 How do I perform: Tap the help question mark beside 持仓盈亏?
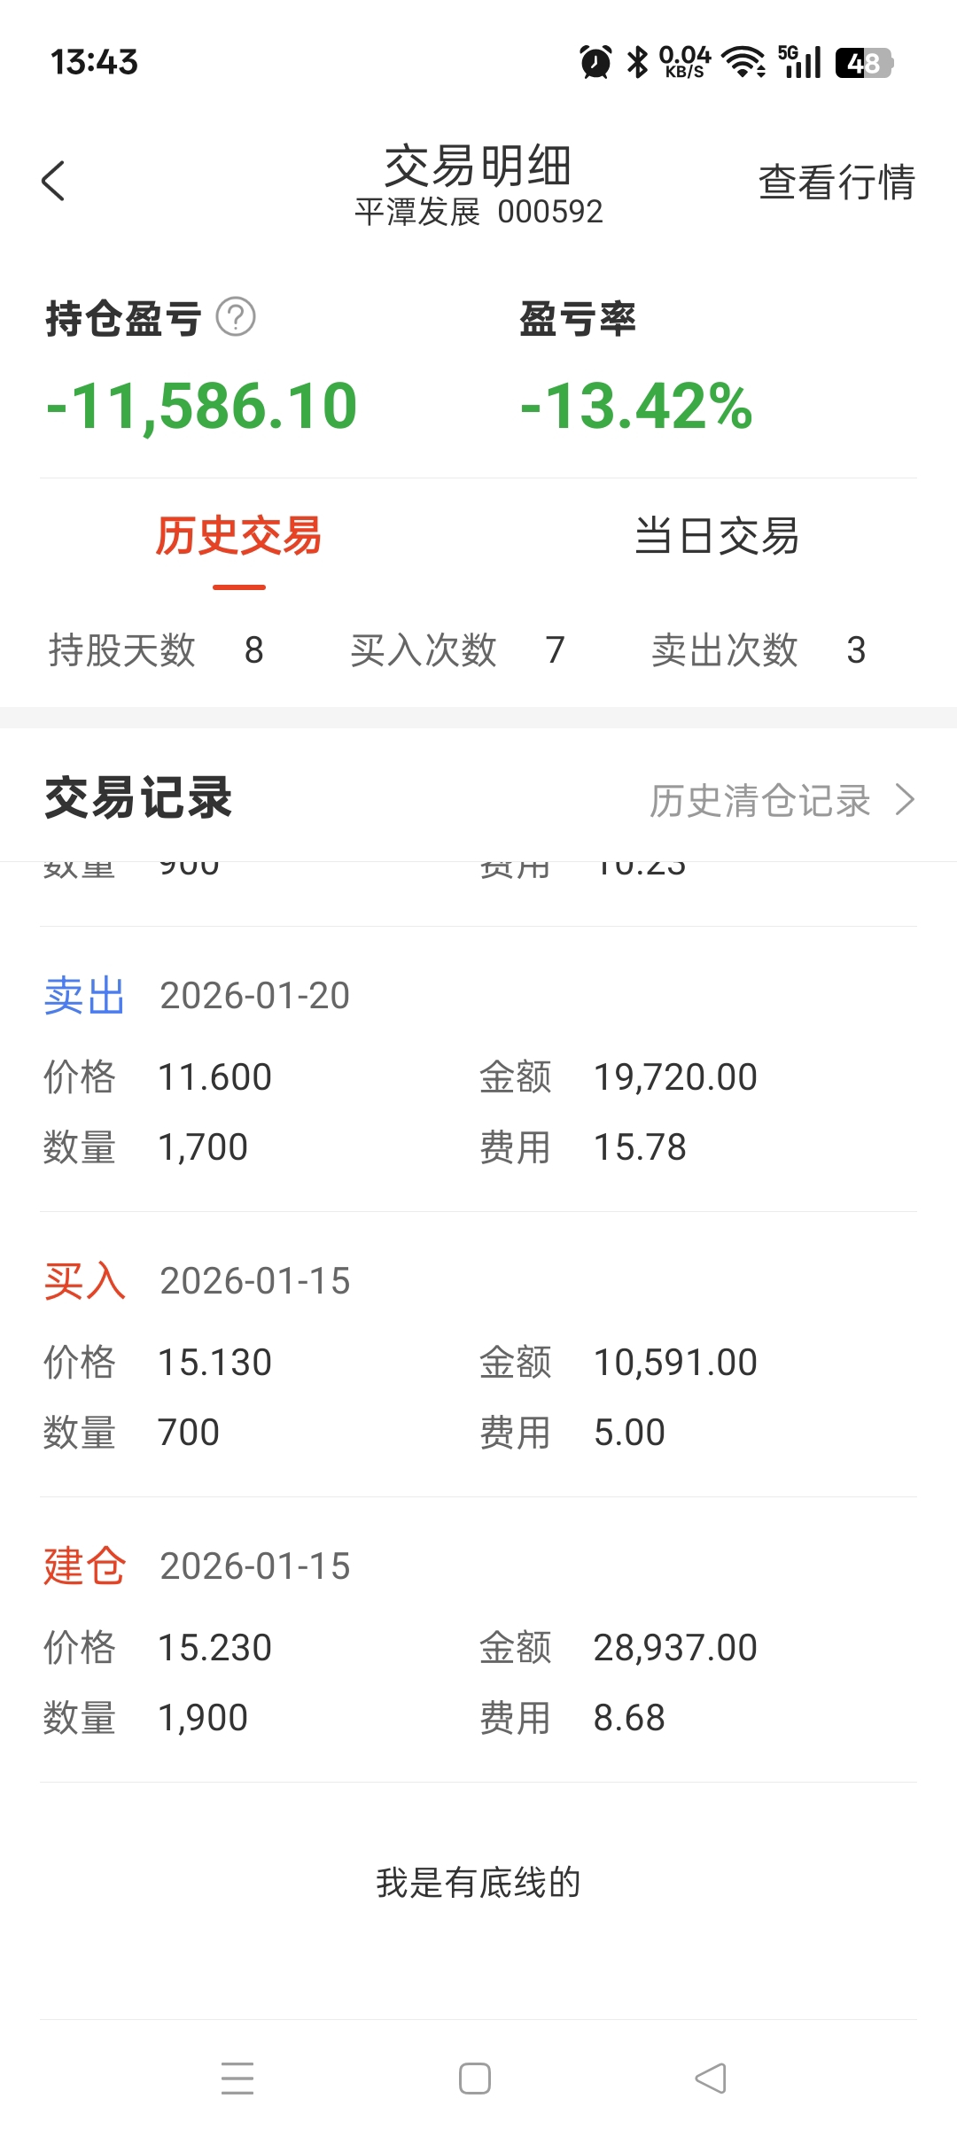[236, 317]
